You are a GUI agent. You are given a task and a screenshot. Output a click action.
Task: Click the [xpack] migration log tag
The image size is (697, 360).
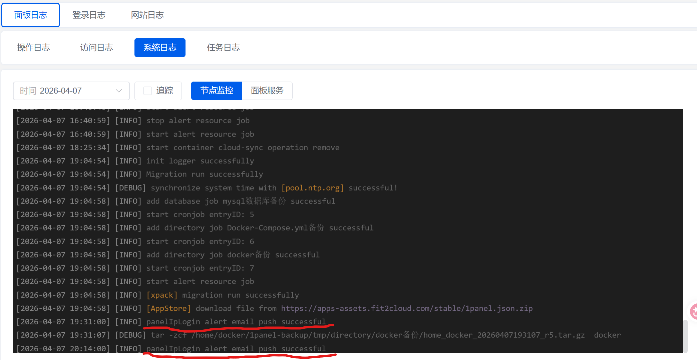point(162,295)
